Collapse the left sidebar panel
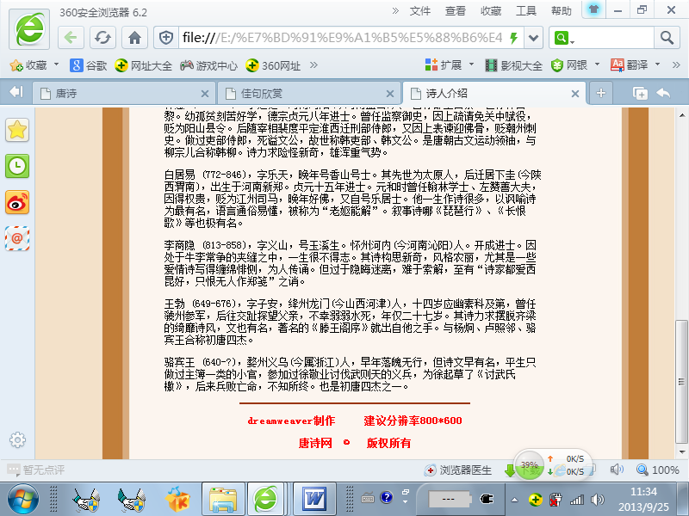 [16, 93]
